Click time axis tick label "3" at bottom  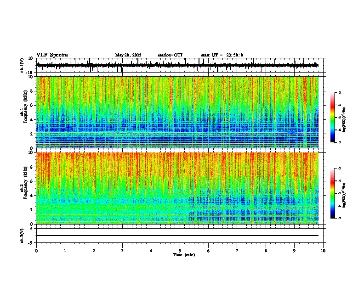[x=122, y=251]
